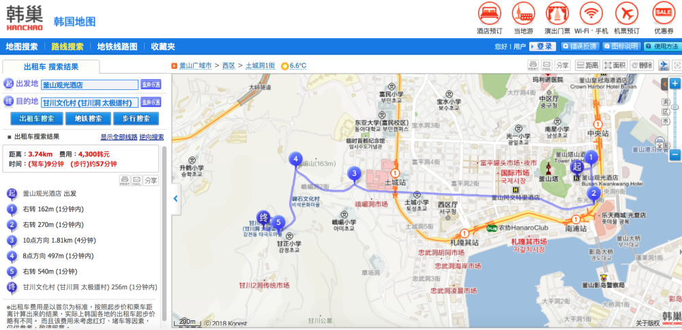Select the 出租车 搜索结果 panel tab
The height and width of the screenshot is (330, 682).
[x=51, y=67]
